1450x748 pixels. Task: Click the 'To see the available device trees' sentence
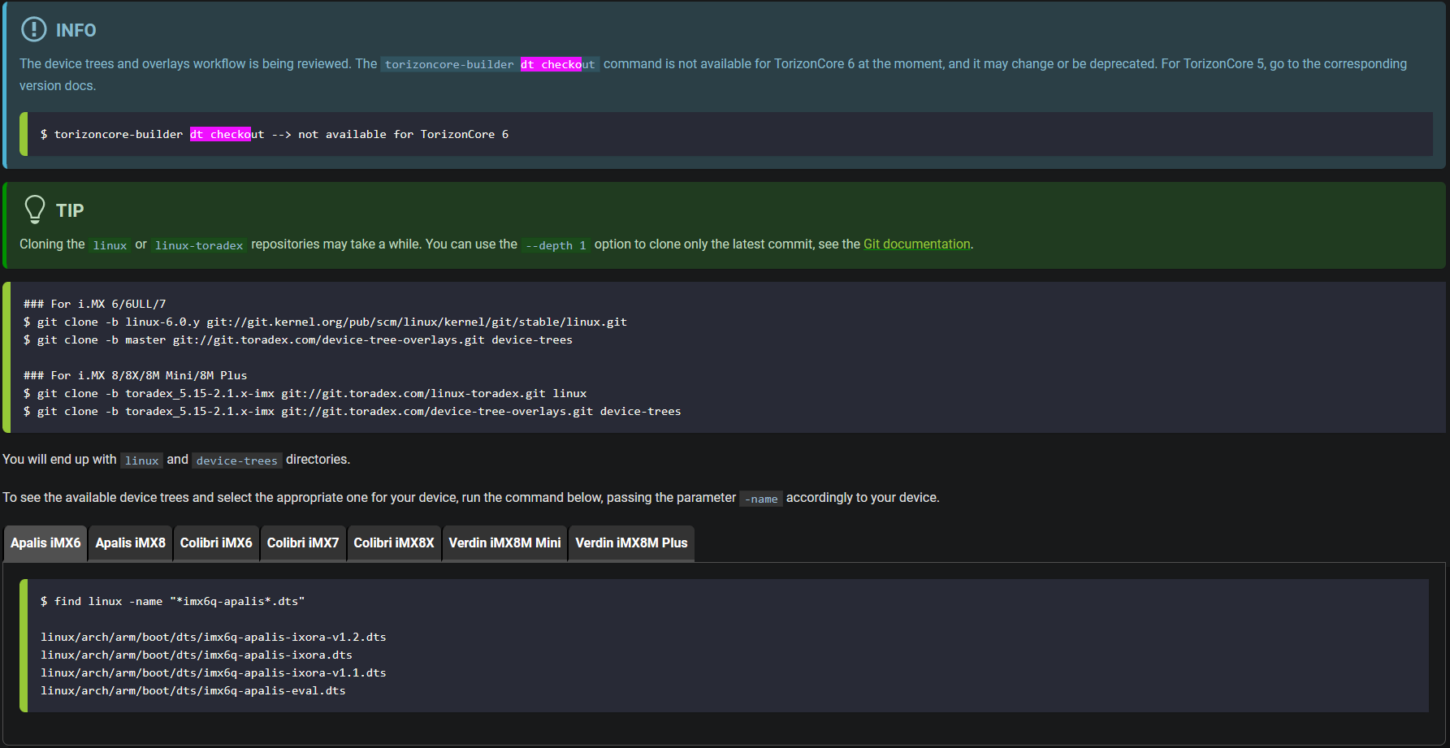coord(471,498)
